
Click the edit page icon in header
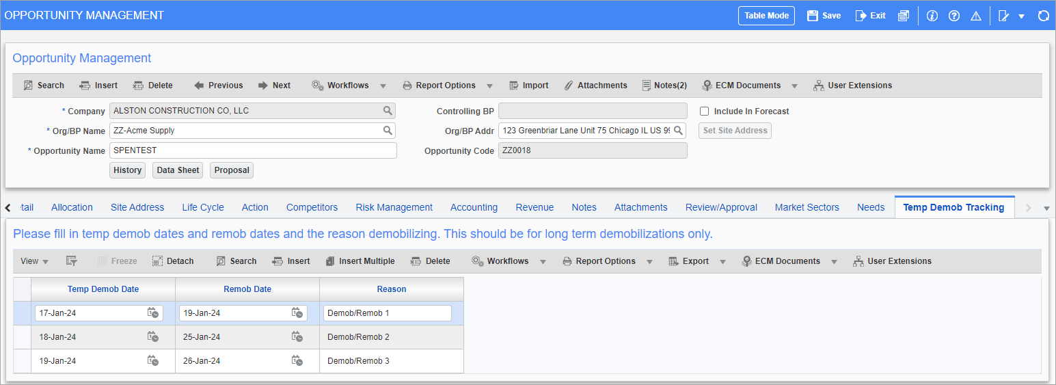1004,16
